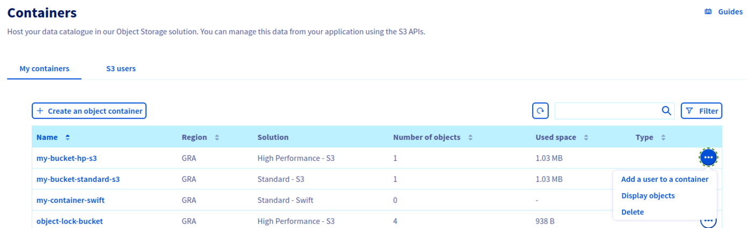Viewport: 751px width, 228px height.
Task: Select Display objects from the menu
Action: coord(648,196)
